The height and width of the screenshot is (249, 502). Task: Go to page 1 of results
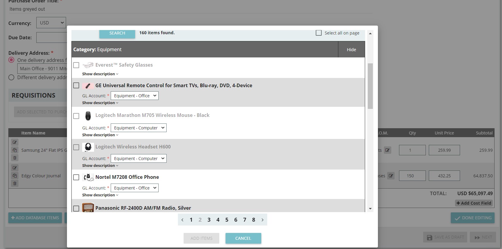191,220
